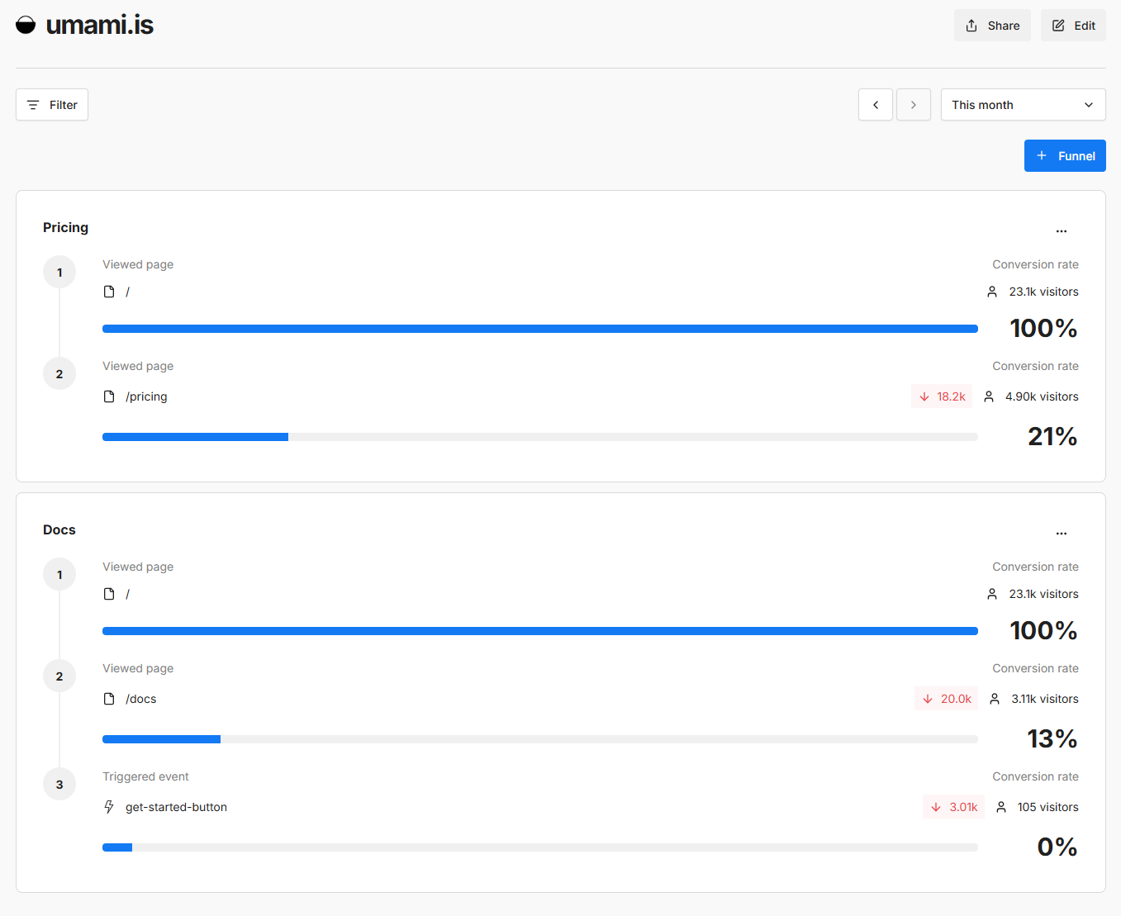Click the umami logo icon
The height and width of the screenshot is (916, 1121).
26,25
